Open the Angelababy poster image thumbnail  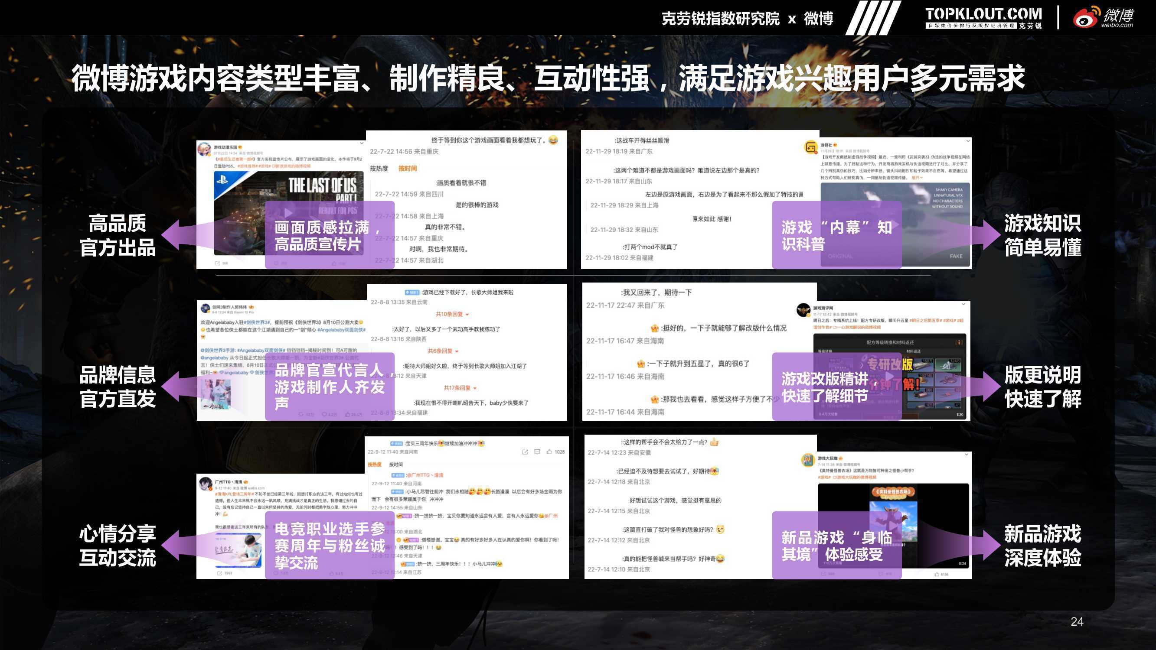click(x=216, y=394)
